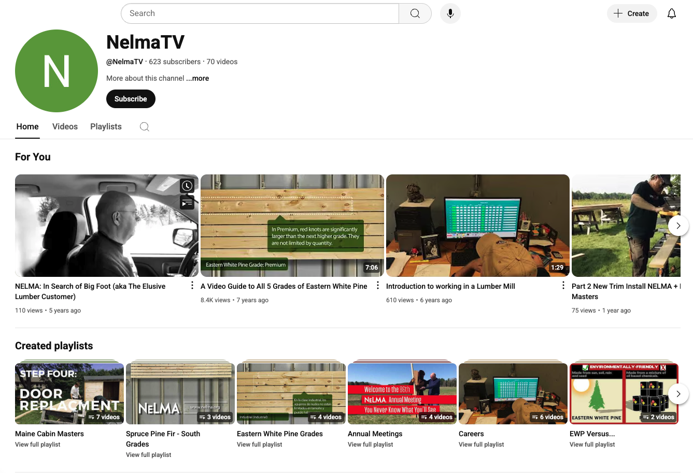Click in the Search input field

pyautogui.click(x=259, y=13)
